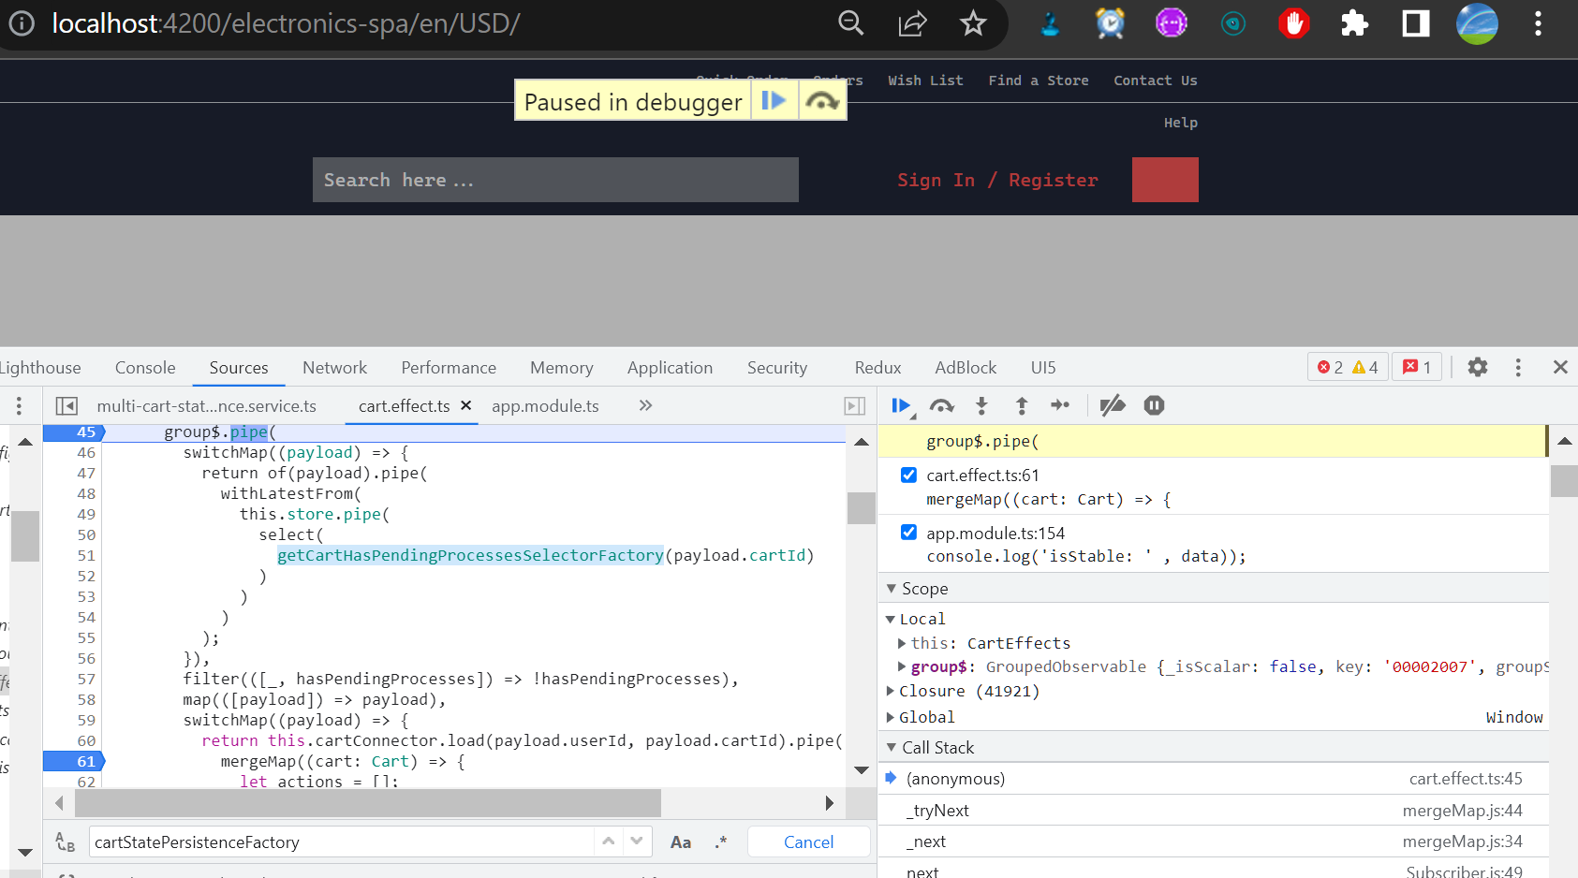Click the code editor vertical scrollbar thumb
Viewport: 1578px width, 878px height.
coord(861,508)
